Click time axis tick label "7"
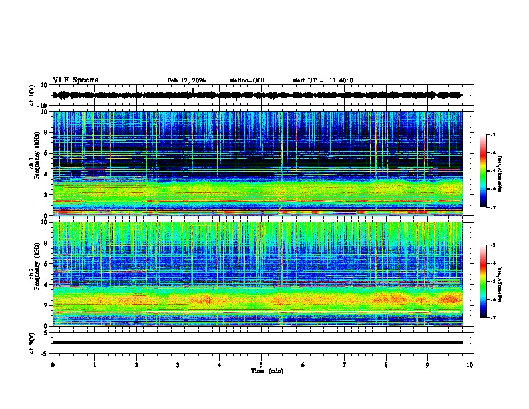Viewport: 529px width, 409px height. tap(345, 365)
